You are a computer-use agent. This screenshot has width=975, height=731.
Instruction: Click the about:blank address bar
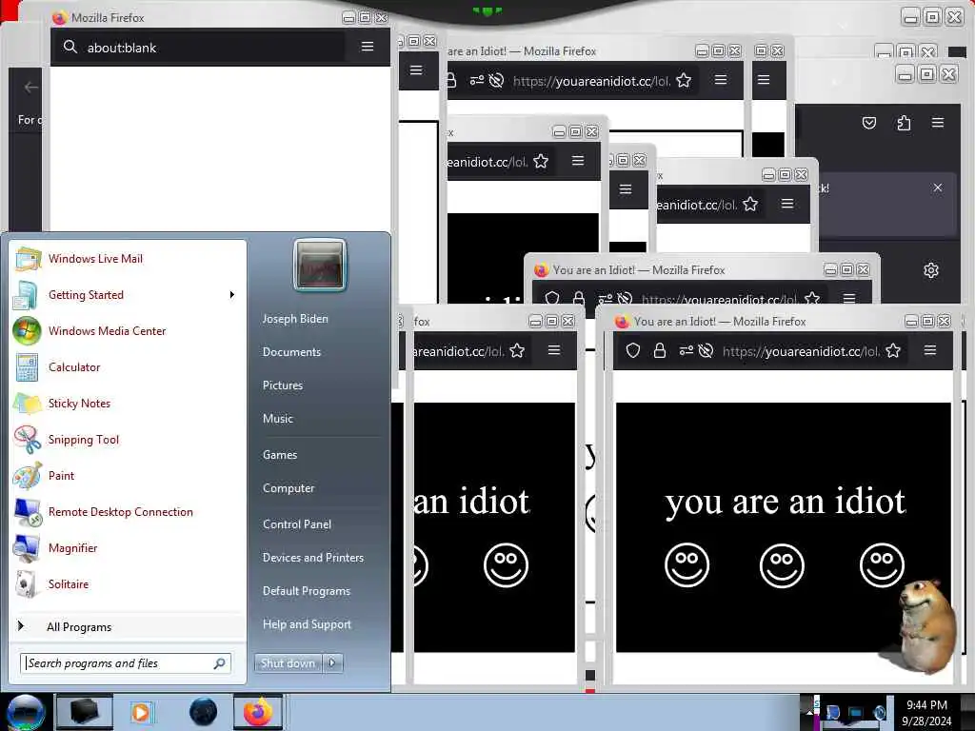199,48
